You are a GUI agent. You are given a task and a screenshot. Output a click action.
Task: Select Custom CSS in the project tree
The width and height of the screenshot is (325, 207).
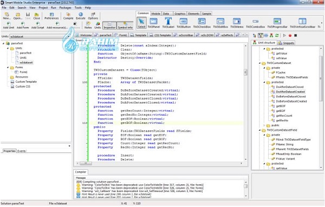pyautogui.click(x=23, y=86)
